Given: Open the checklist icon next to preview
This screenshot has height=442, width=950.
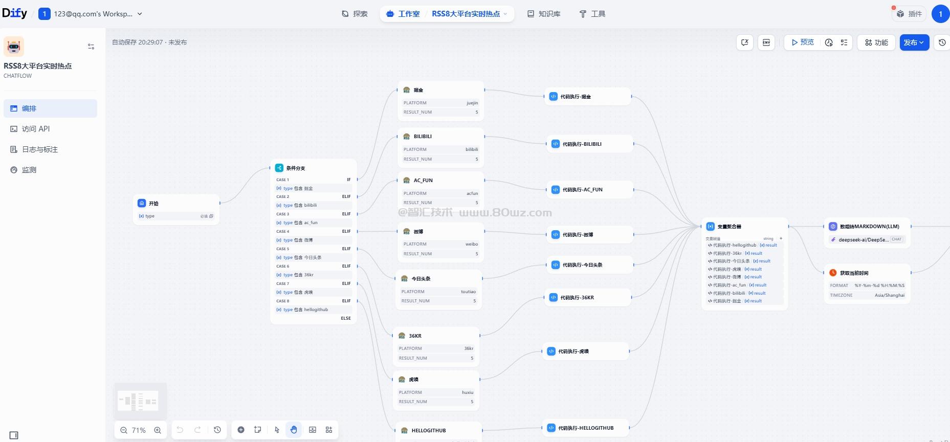Looking at the screenshot, I should point(844,42).
